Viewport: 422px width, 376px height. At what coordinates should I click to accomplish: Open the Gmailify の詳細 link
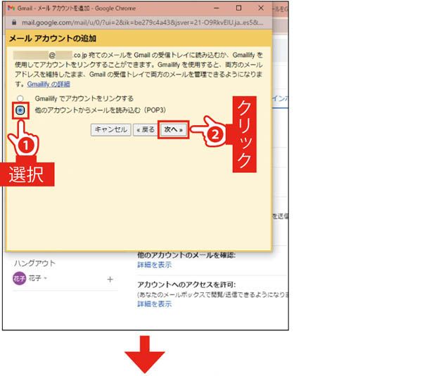click(x=49, y=84)
